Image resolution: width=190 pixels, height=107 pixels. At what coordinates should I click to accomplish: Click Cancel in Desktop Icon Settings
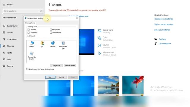[x=61, y=77]
